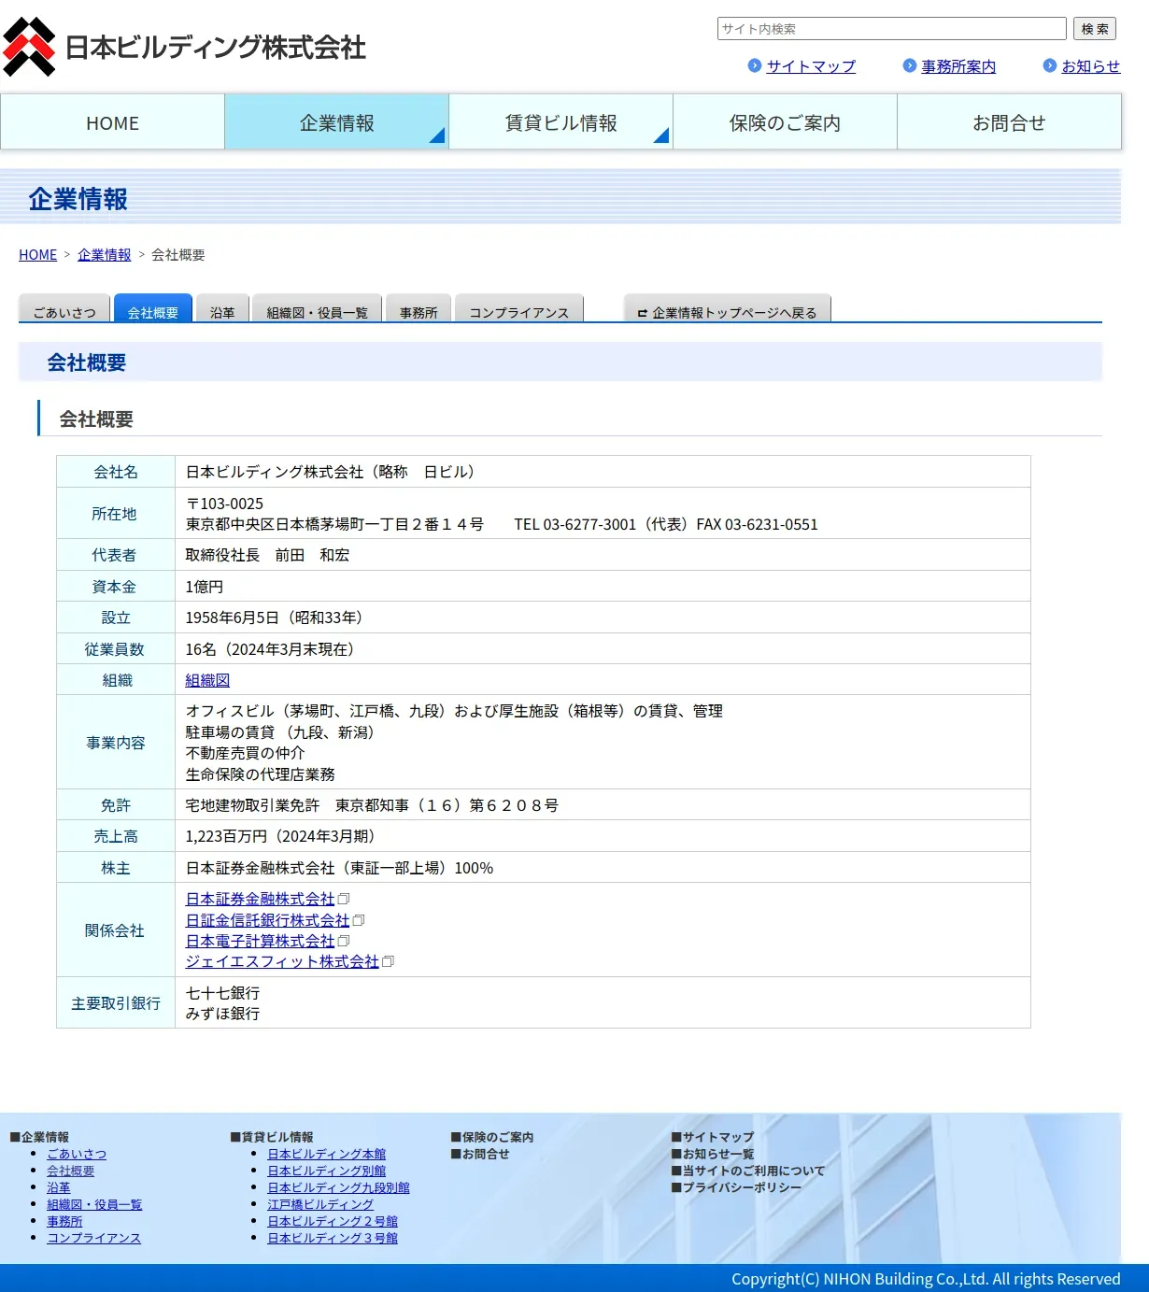The height and width of the screenshot is (1292, 1149).
Task: Open お問合せ in main navigation
Action: (1009, 122)
